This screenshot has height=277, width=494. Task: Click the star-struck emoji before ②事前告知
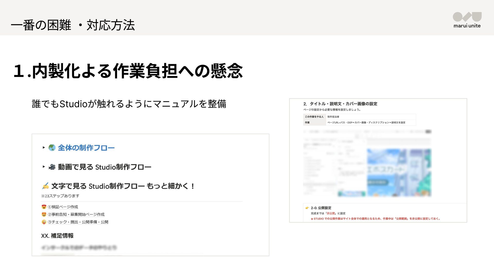[x=44, y=214]
